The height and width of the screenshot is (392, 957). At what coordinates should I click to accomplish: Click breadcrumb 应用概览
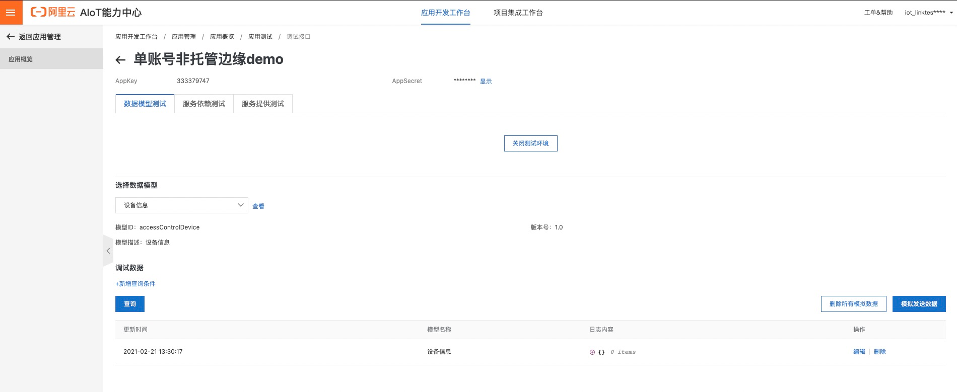[222, 37]
